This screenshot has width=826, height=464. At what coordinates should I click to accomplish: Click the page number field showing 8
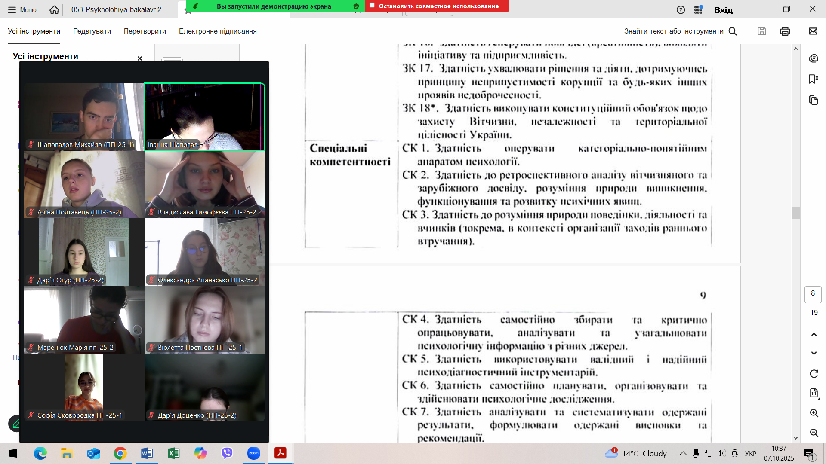tap(813, 294)
